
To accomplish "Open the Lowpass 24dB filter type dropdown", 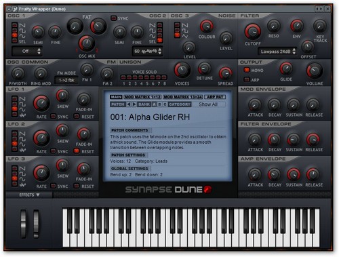I will coord(277,52).
